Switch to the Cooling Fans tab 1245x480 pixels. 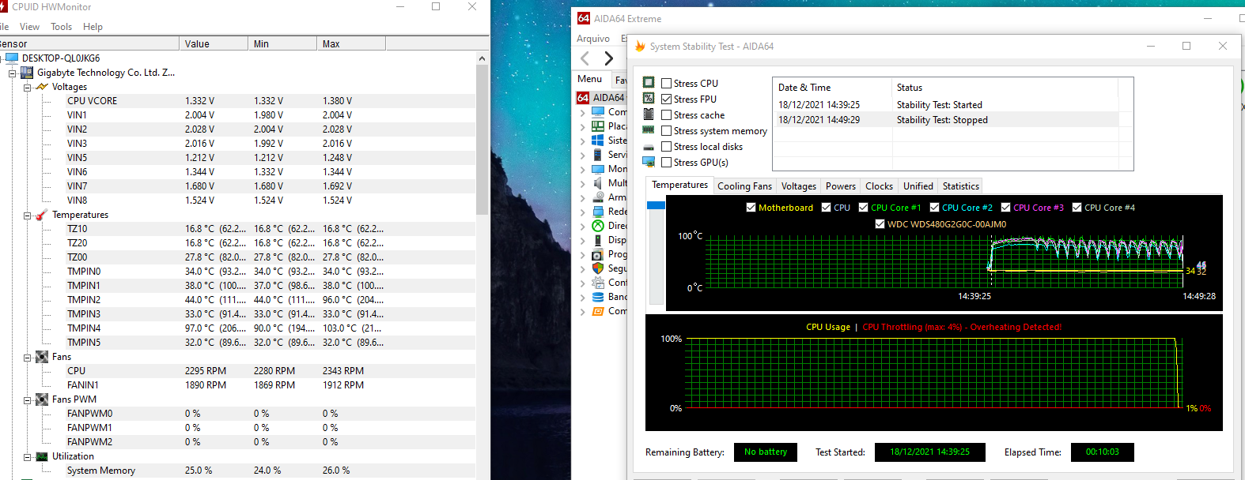pos(744,186)
